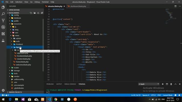Open the Source Control view icon
The image size is (182, 102).
[x=3, y=20]
